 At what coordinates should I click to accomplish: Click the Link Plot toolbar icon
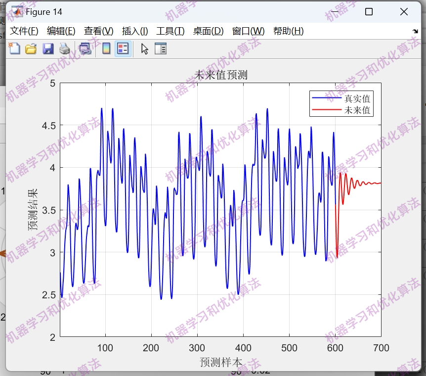[85, 49]
